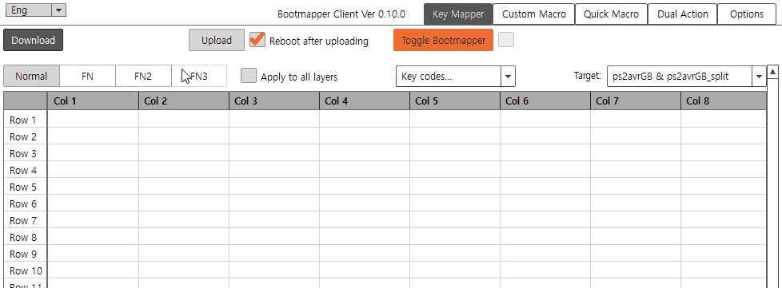Select the FN3 layer

pyautogui.click(x=199, y=76)
